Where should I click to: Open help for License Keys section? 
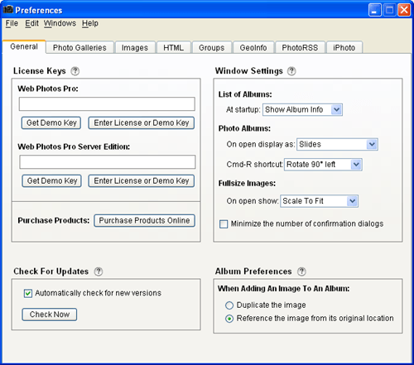[x=75, y=71]
